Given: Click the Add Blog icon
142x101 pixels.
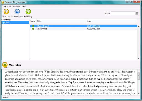Looking at the screenshot, I should (28, 12).
